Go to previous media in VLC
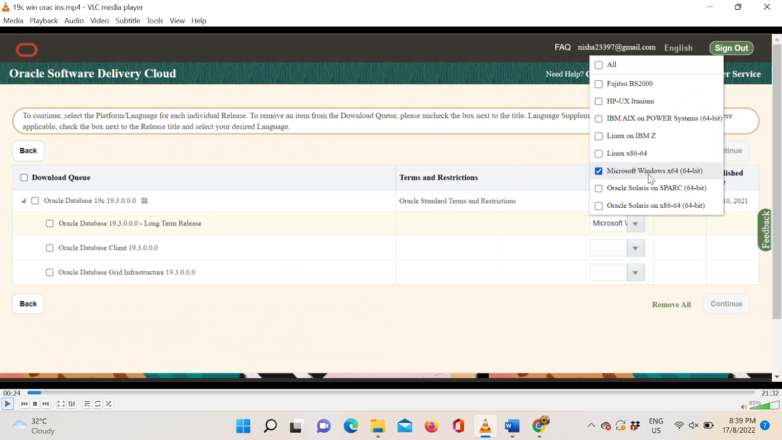782x440 pixels. [24, 404]
